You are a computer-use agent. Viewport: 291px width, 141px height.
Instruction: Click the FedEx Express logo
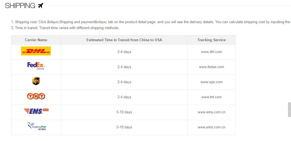coord(36,66)
